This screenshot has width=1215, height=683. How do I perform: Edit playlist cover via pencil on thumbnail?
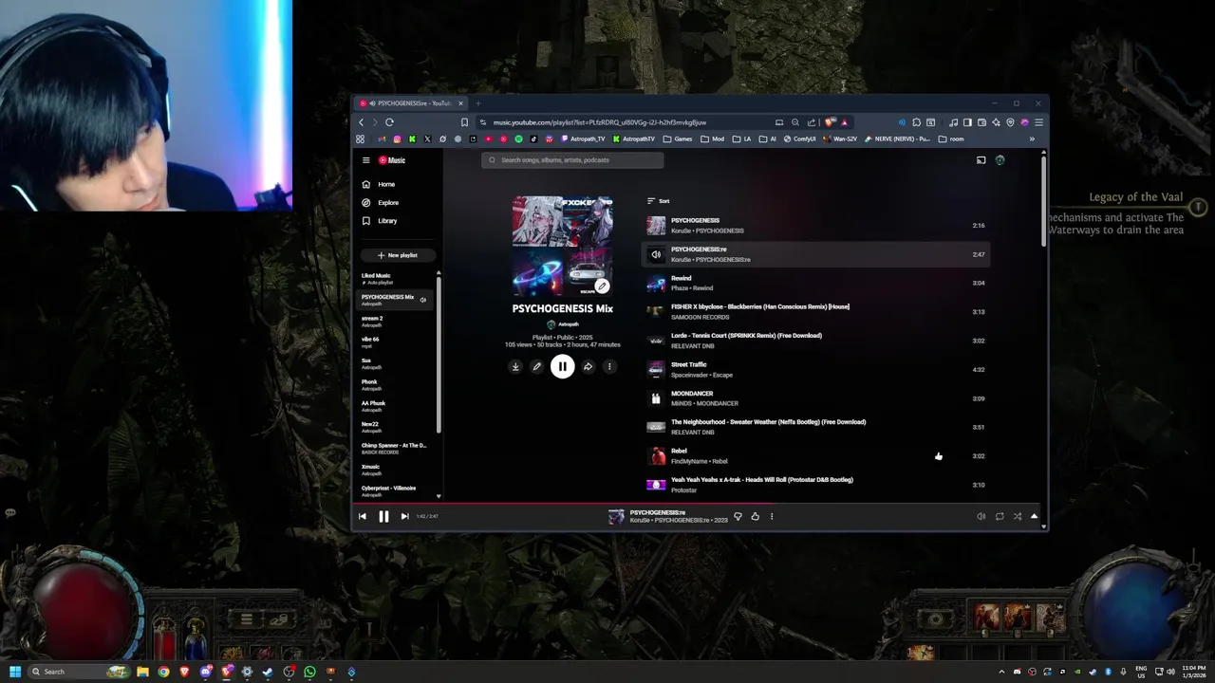[602, 286]
